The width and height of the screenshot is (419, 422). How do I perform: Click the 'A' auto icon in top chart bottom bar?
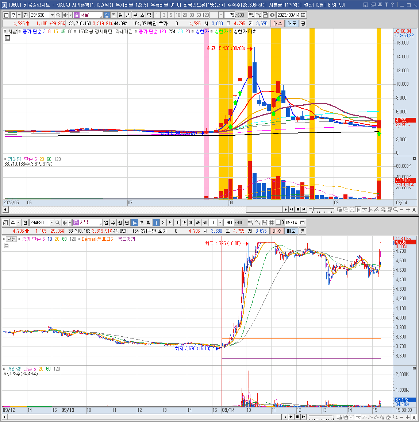click(414, 210)
